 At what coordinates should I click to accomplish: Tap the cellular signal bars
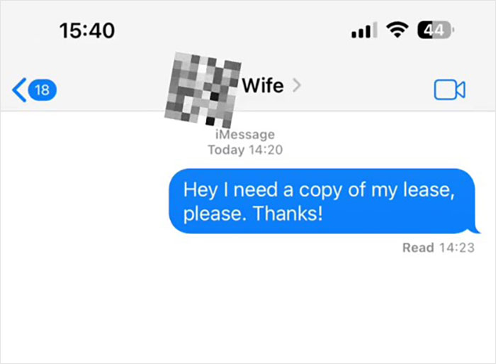(x=364, y=31)
